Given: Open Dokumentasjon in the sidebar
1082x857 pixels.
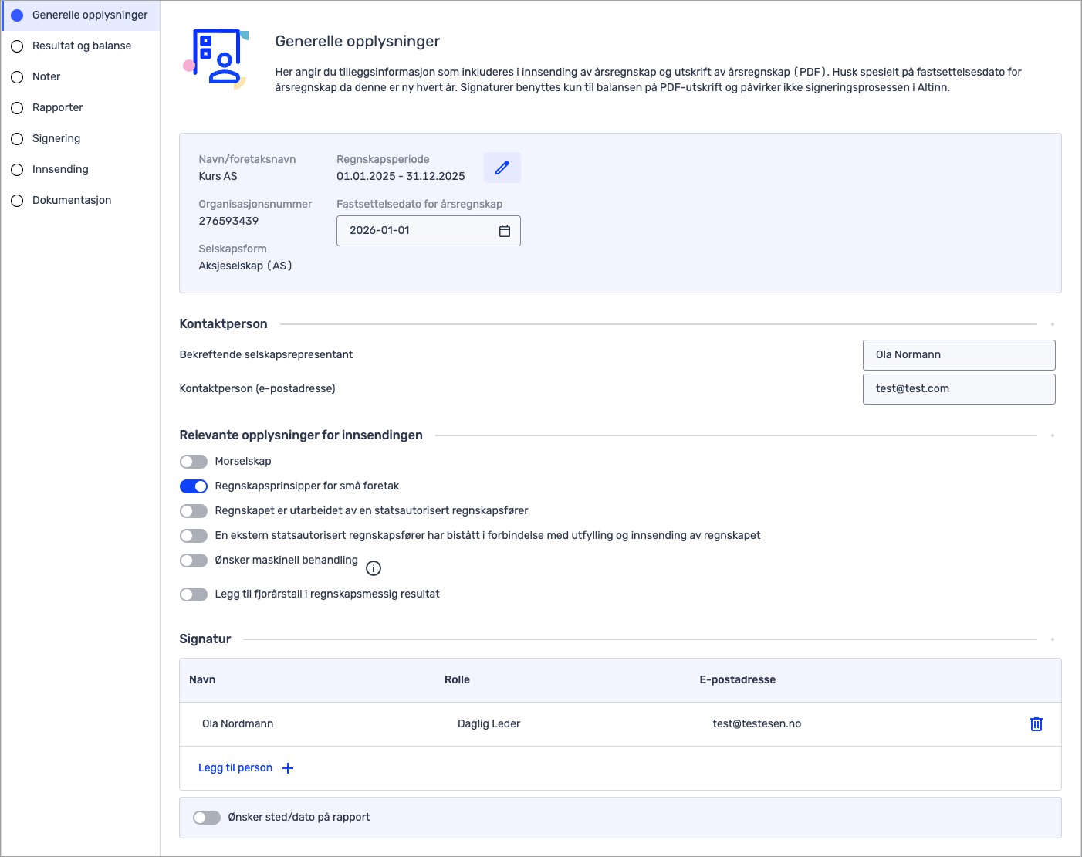Looking at the screenshot, I should 71,200.
